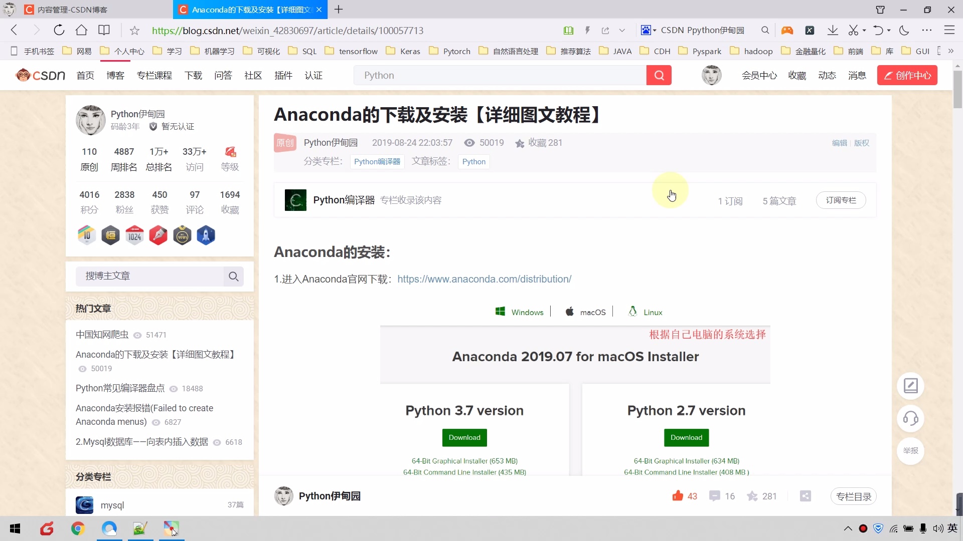Open the floating edit pencil icon
This screenshot has height=541, width=963.
910,386
